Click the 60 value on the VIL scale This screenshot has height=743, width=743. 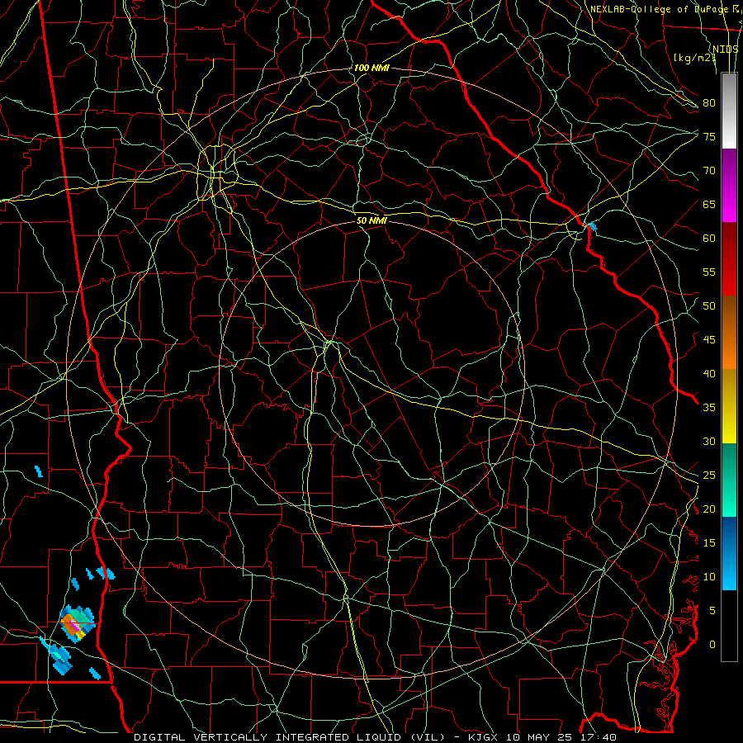click(x=709, y=238)
